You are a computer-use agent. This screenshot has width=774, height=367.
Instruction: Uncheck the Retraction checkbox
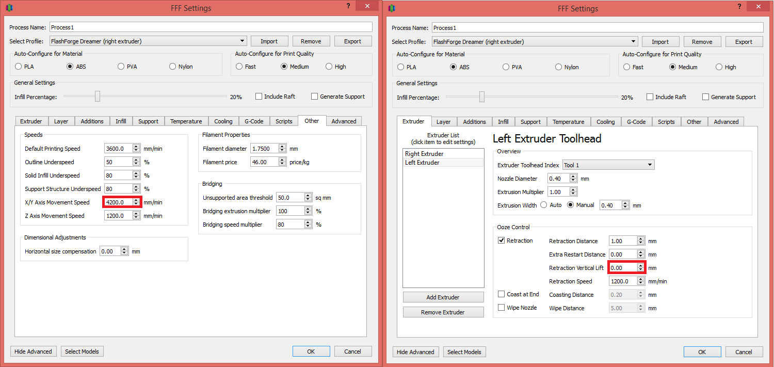click(x=502, y=241)
